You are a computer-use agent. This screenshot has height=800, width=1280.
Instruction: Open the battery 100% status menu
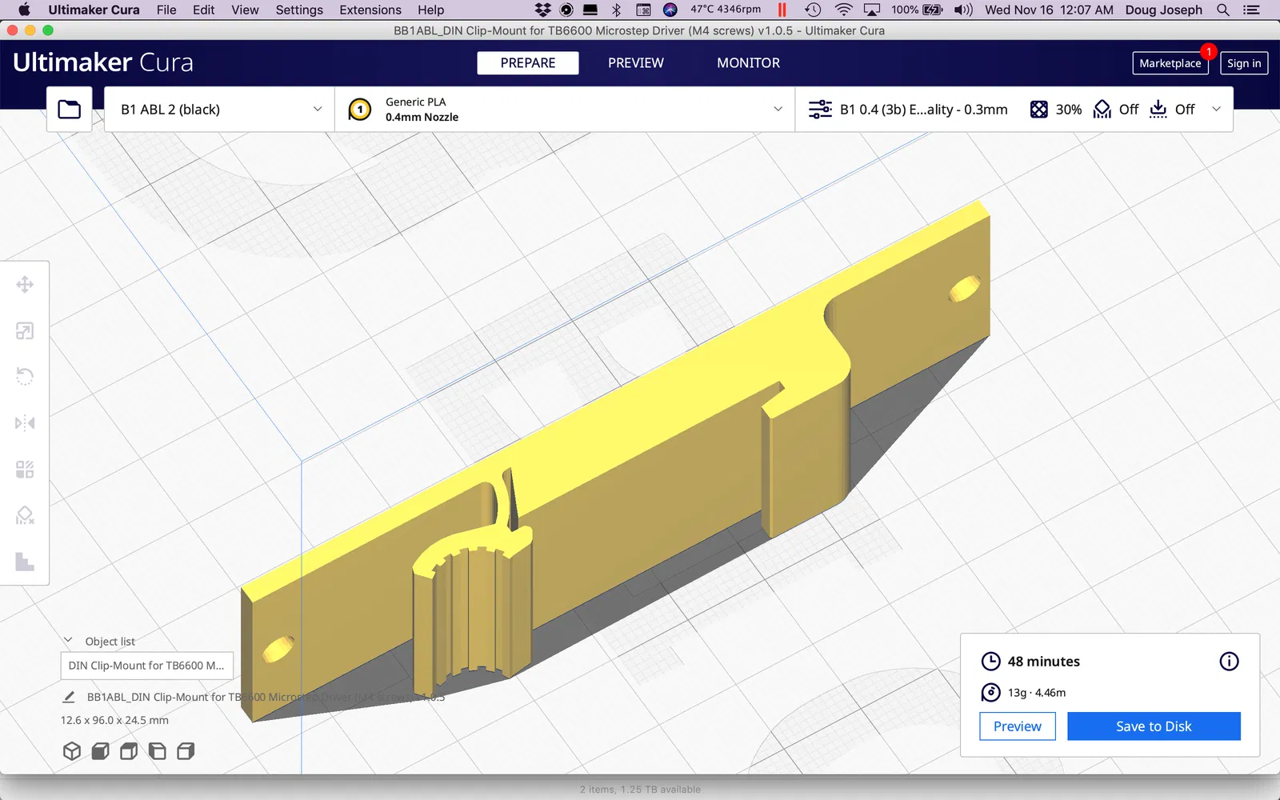pyautogui.click(x=917, y=10)
